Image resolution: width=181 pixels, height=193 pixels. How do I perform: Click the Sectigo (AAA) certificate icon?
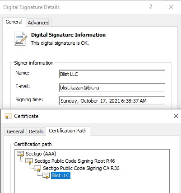(20, 154)
